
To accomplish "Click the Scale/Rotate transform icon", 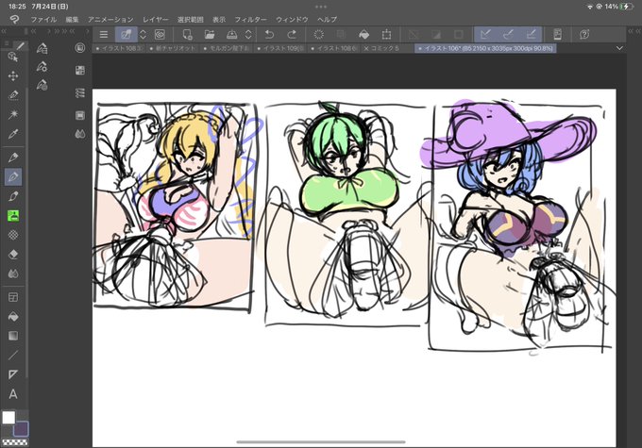I will [386, 34].
